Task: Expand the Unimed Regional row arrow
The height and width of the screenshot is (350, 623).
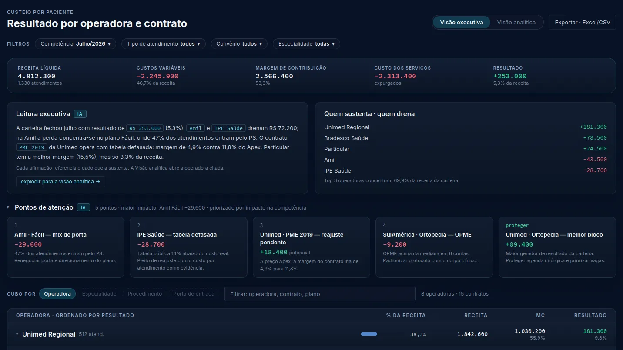Action: click(x=17, y=334)
